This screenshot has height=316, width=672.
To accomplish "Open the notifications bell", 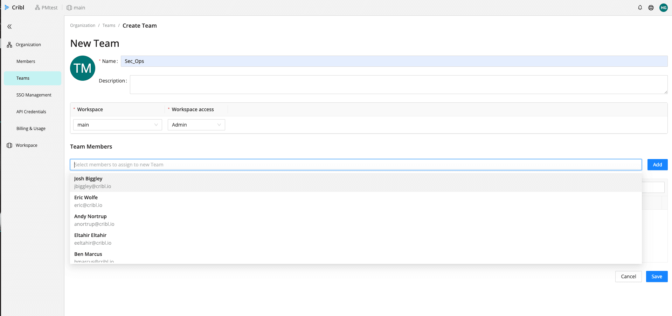I will [x=640, y=8].
